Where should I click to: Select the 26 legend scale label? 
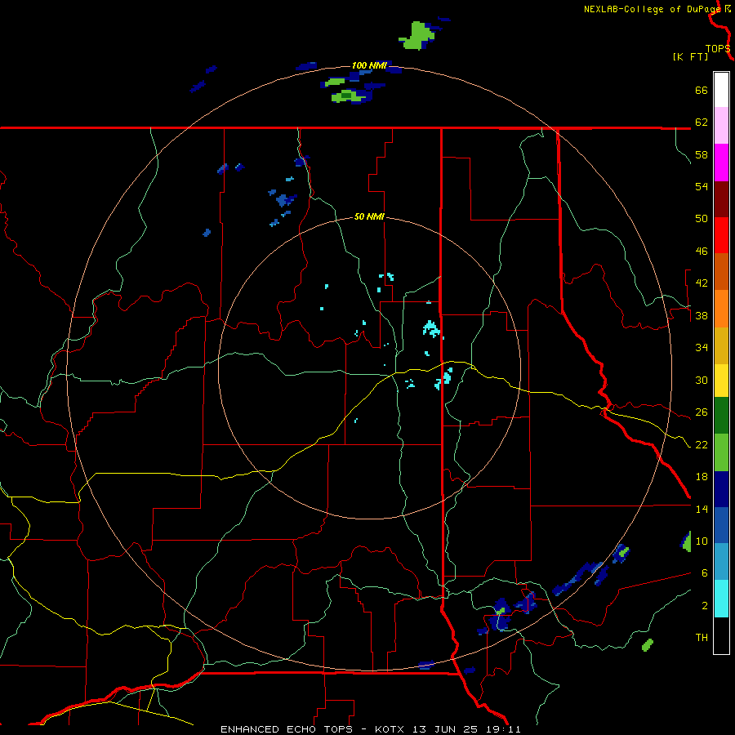702,412
